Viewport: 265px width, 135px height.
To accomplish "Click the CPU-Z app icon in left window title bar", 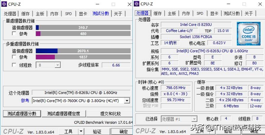I will coord(4,4).
